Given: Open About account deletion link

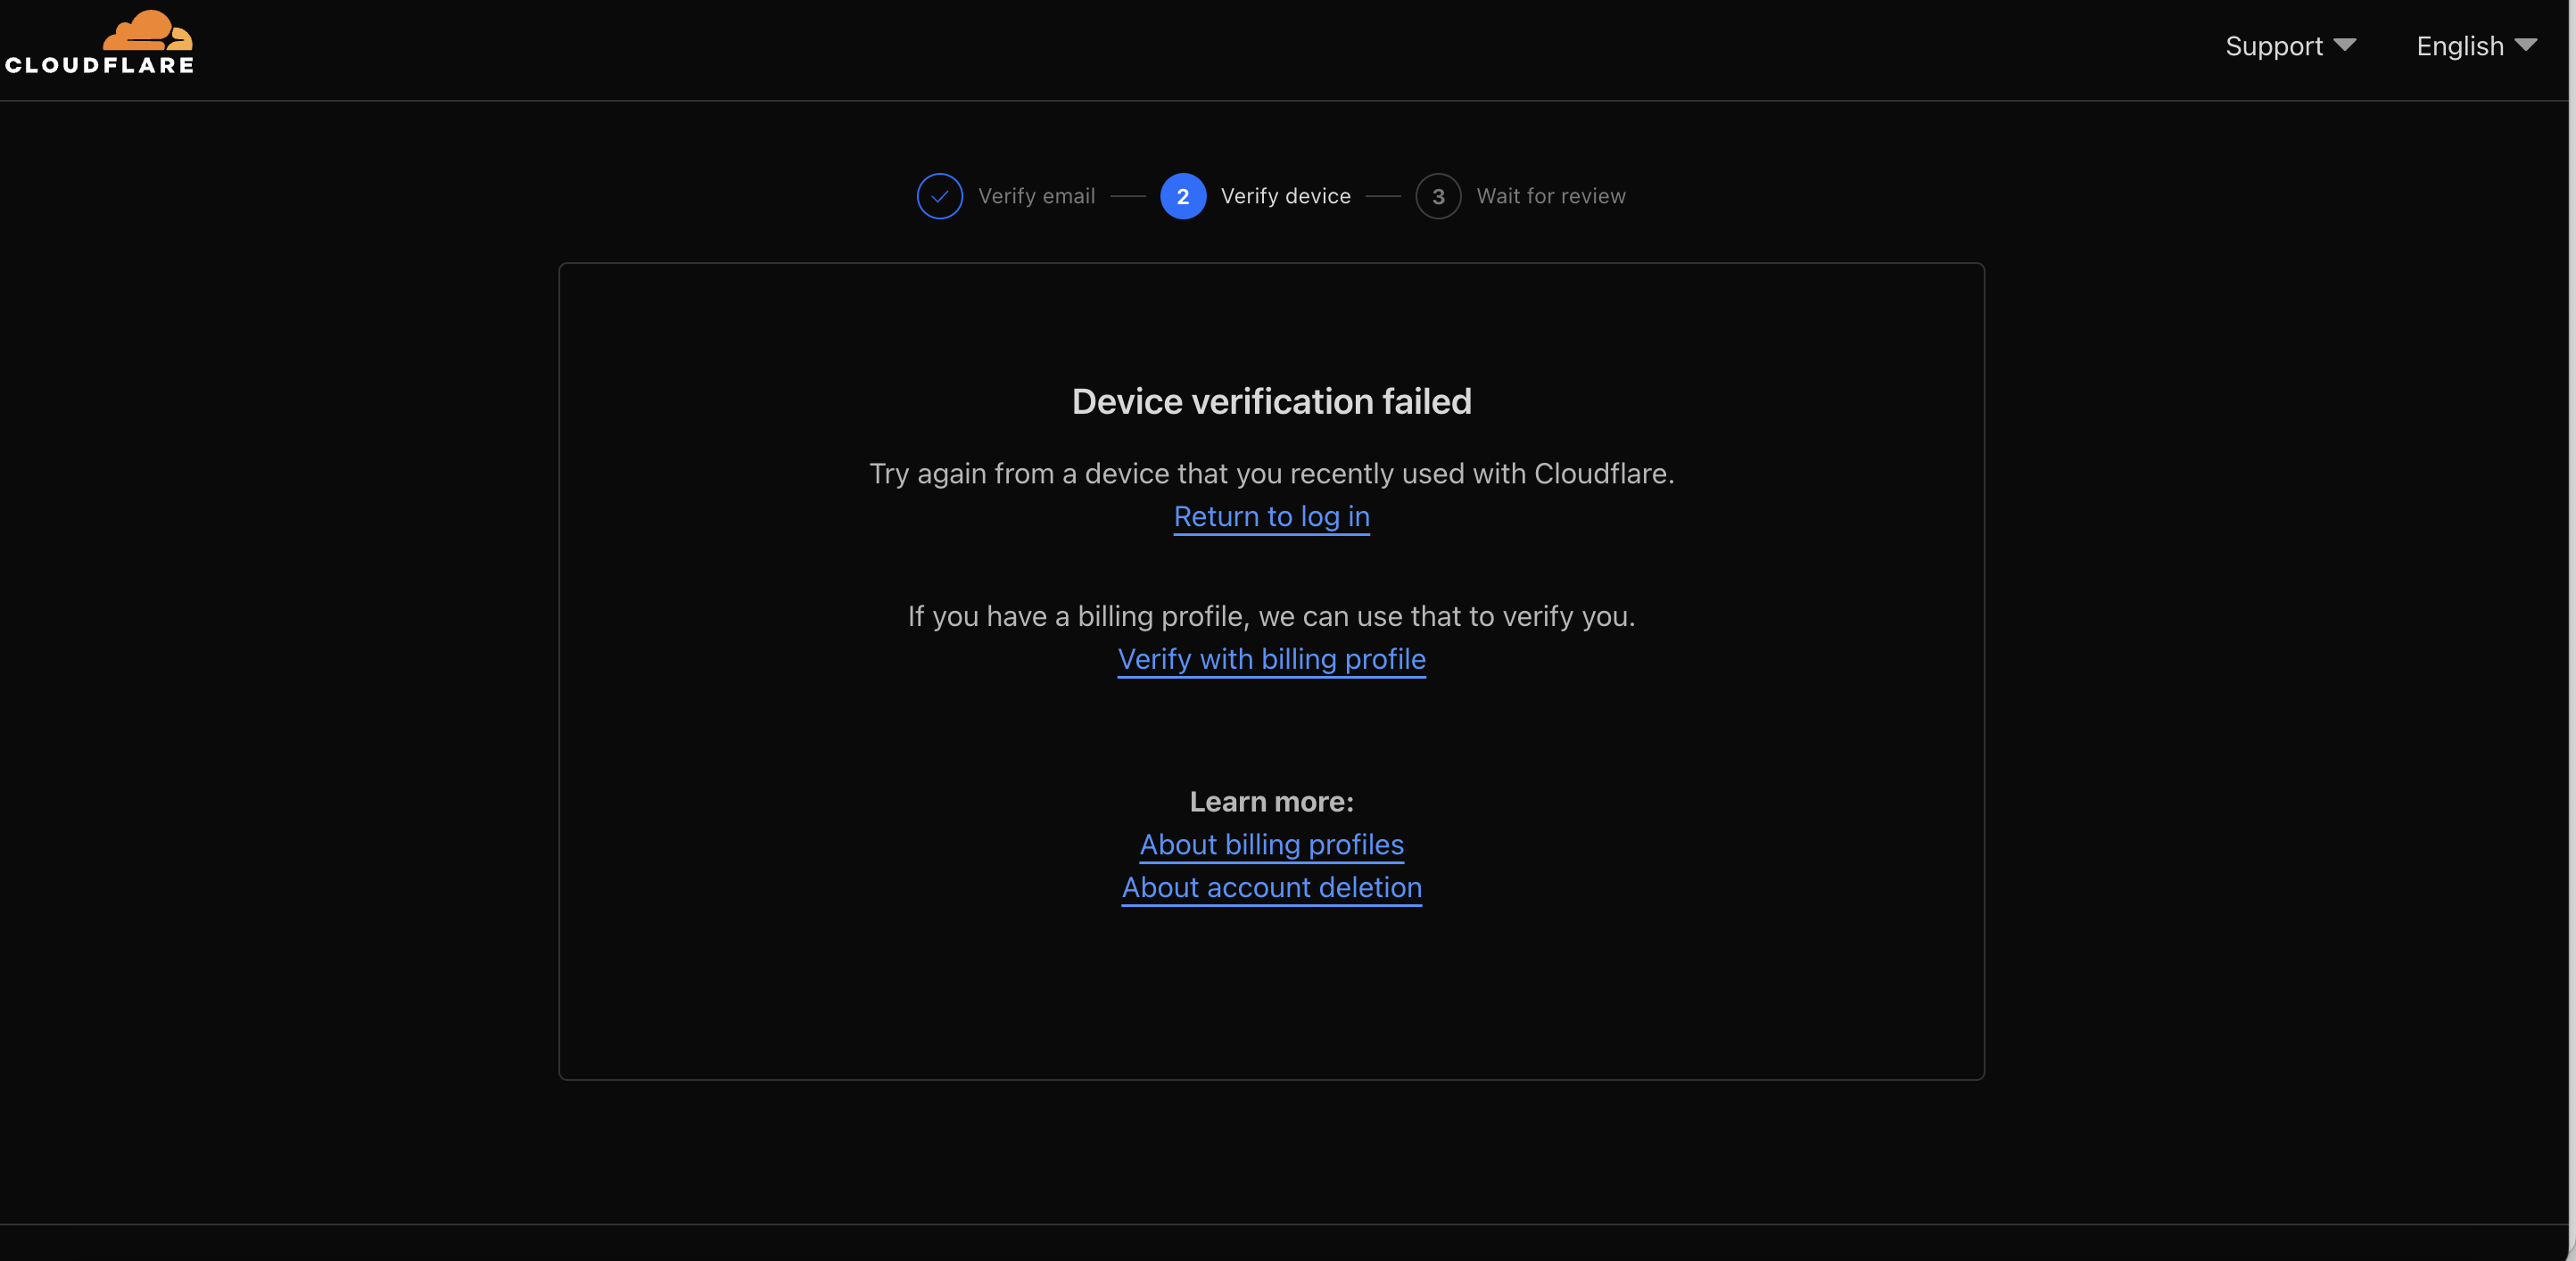Looking at the screenshot, I should pos(1271,887).
